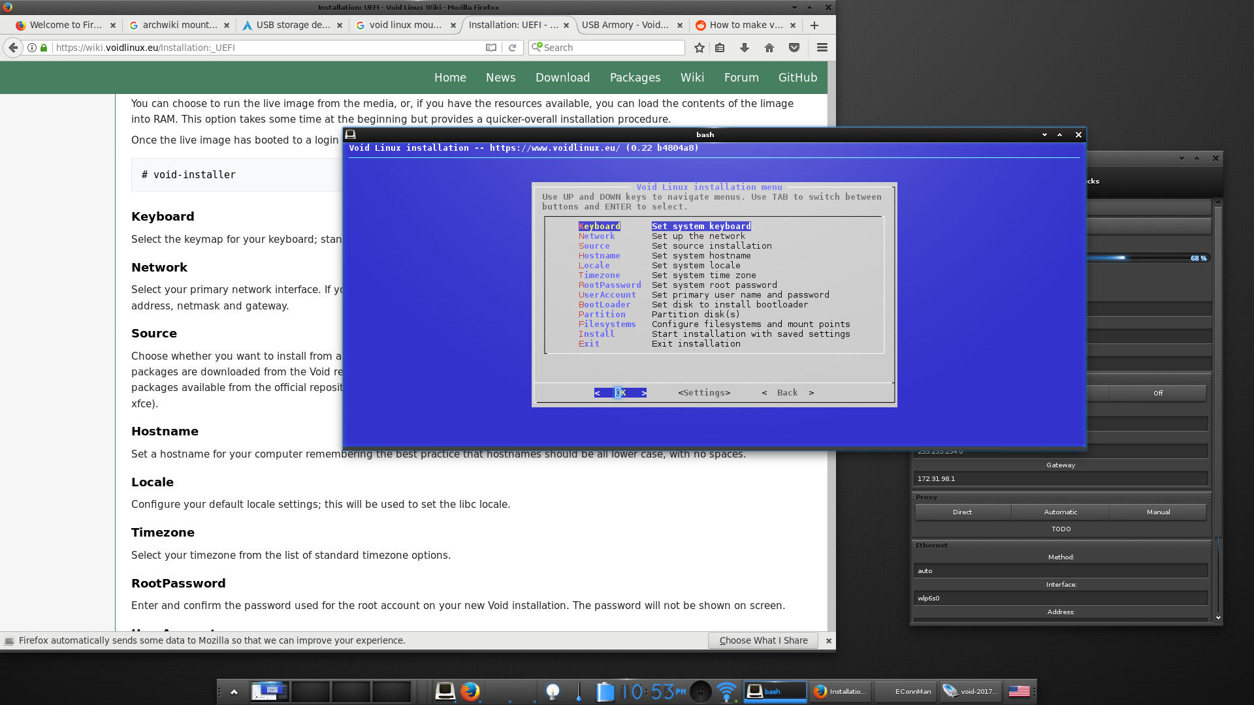
Task: Open the Wiki link in site navigation
Action: tap(692, 78)
